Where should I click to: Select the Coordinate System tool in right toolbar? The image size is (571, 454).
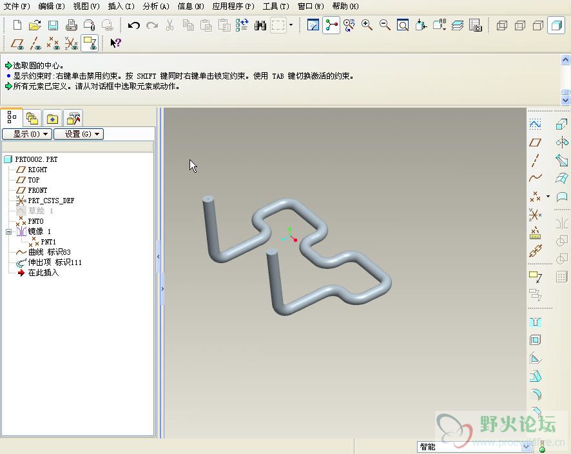click(535, 215)
